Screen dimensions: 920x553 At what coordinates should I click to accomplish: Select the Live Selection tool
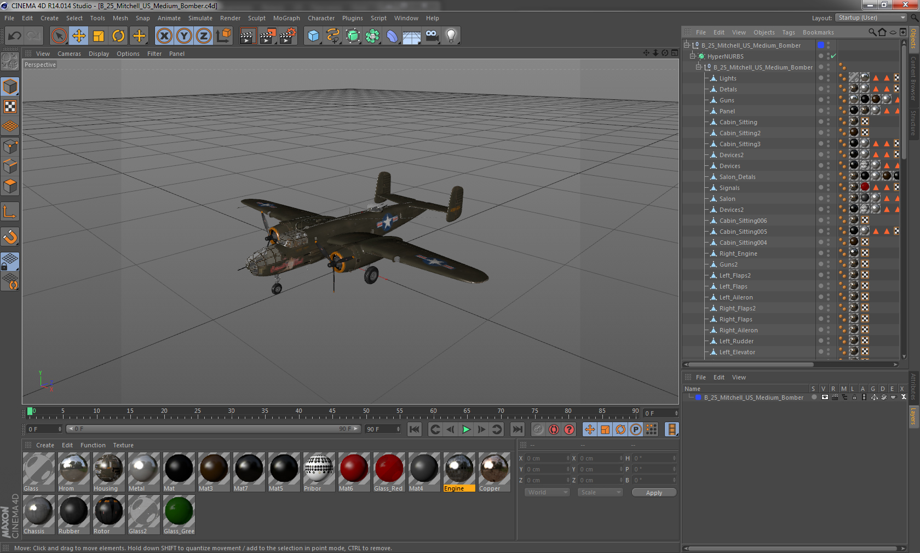coord(59,36)
